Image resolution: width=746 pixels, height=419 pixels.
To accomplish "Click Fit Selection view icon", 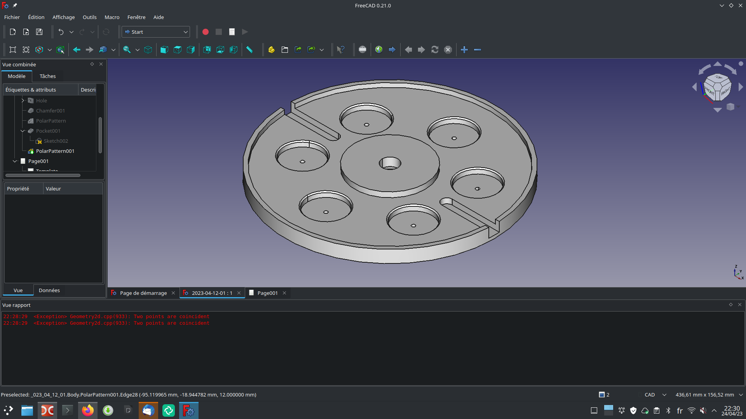I will point(26,50).
